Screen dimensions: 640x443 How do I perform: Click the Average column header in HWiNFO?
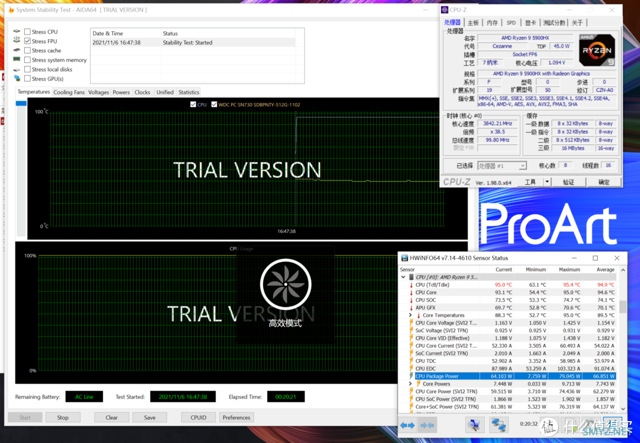pos(599,269)
